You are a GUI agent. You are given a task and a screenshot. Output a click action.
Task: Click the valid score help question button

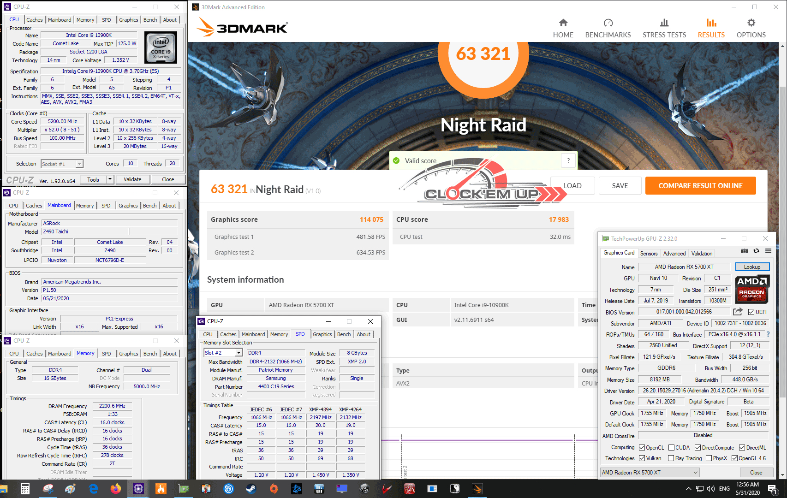tap(568, 160)
